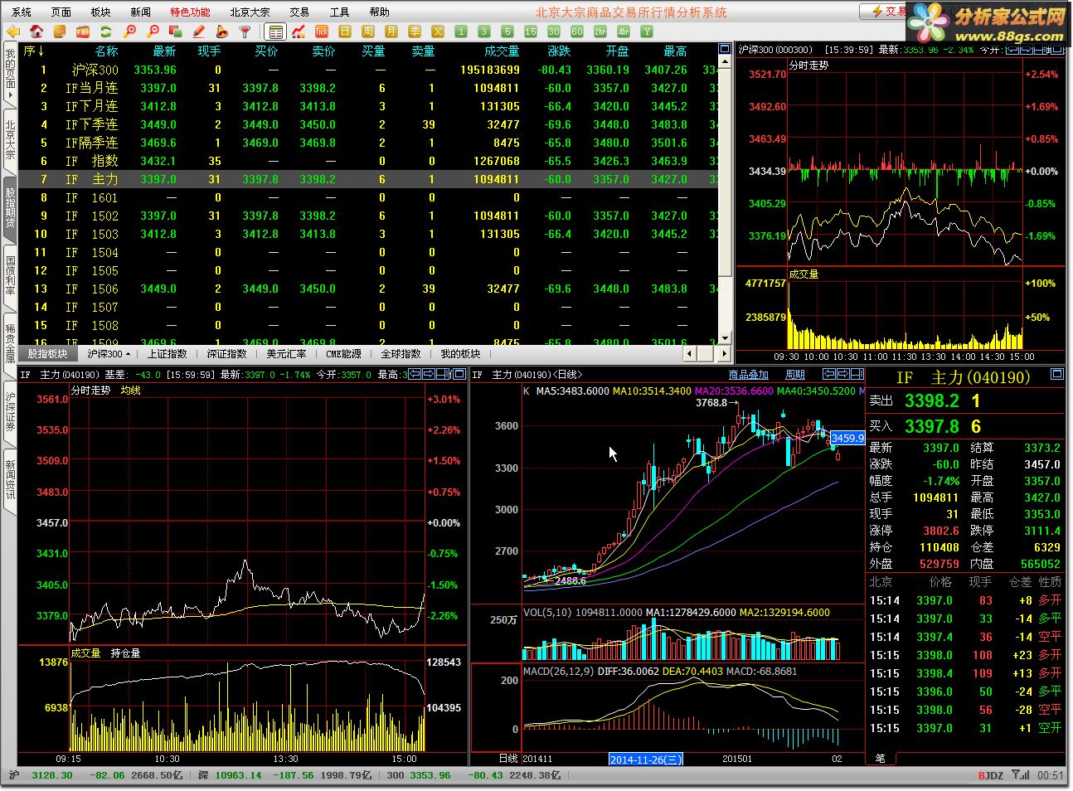
Task: Select the 30-minute period icon
Action: coord(554,32)
